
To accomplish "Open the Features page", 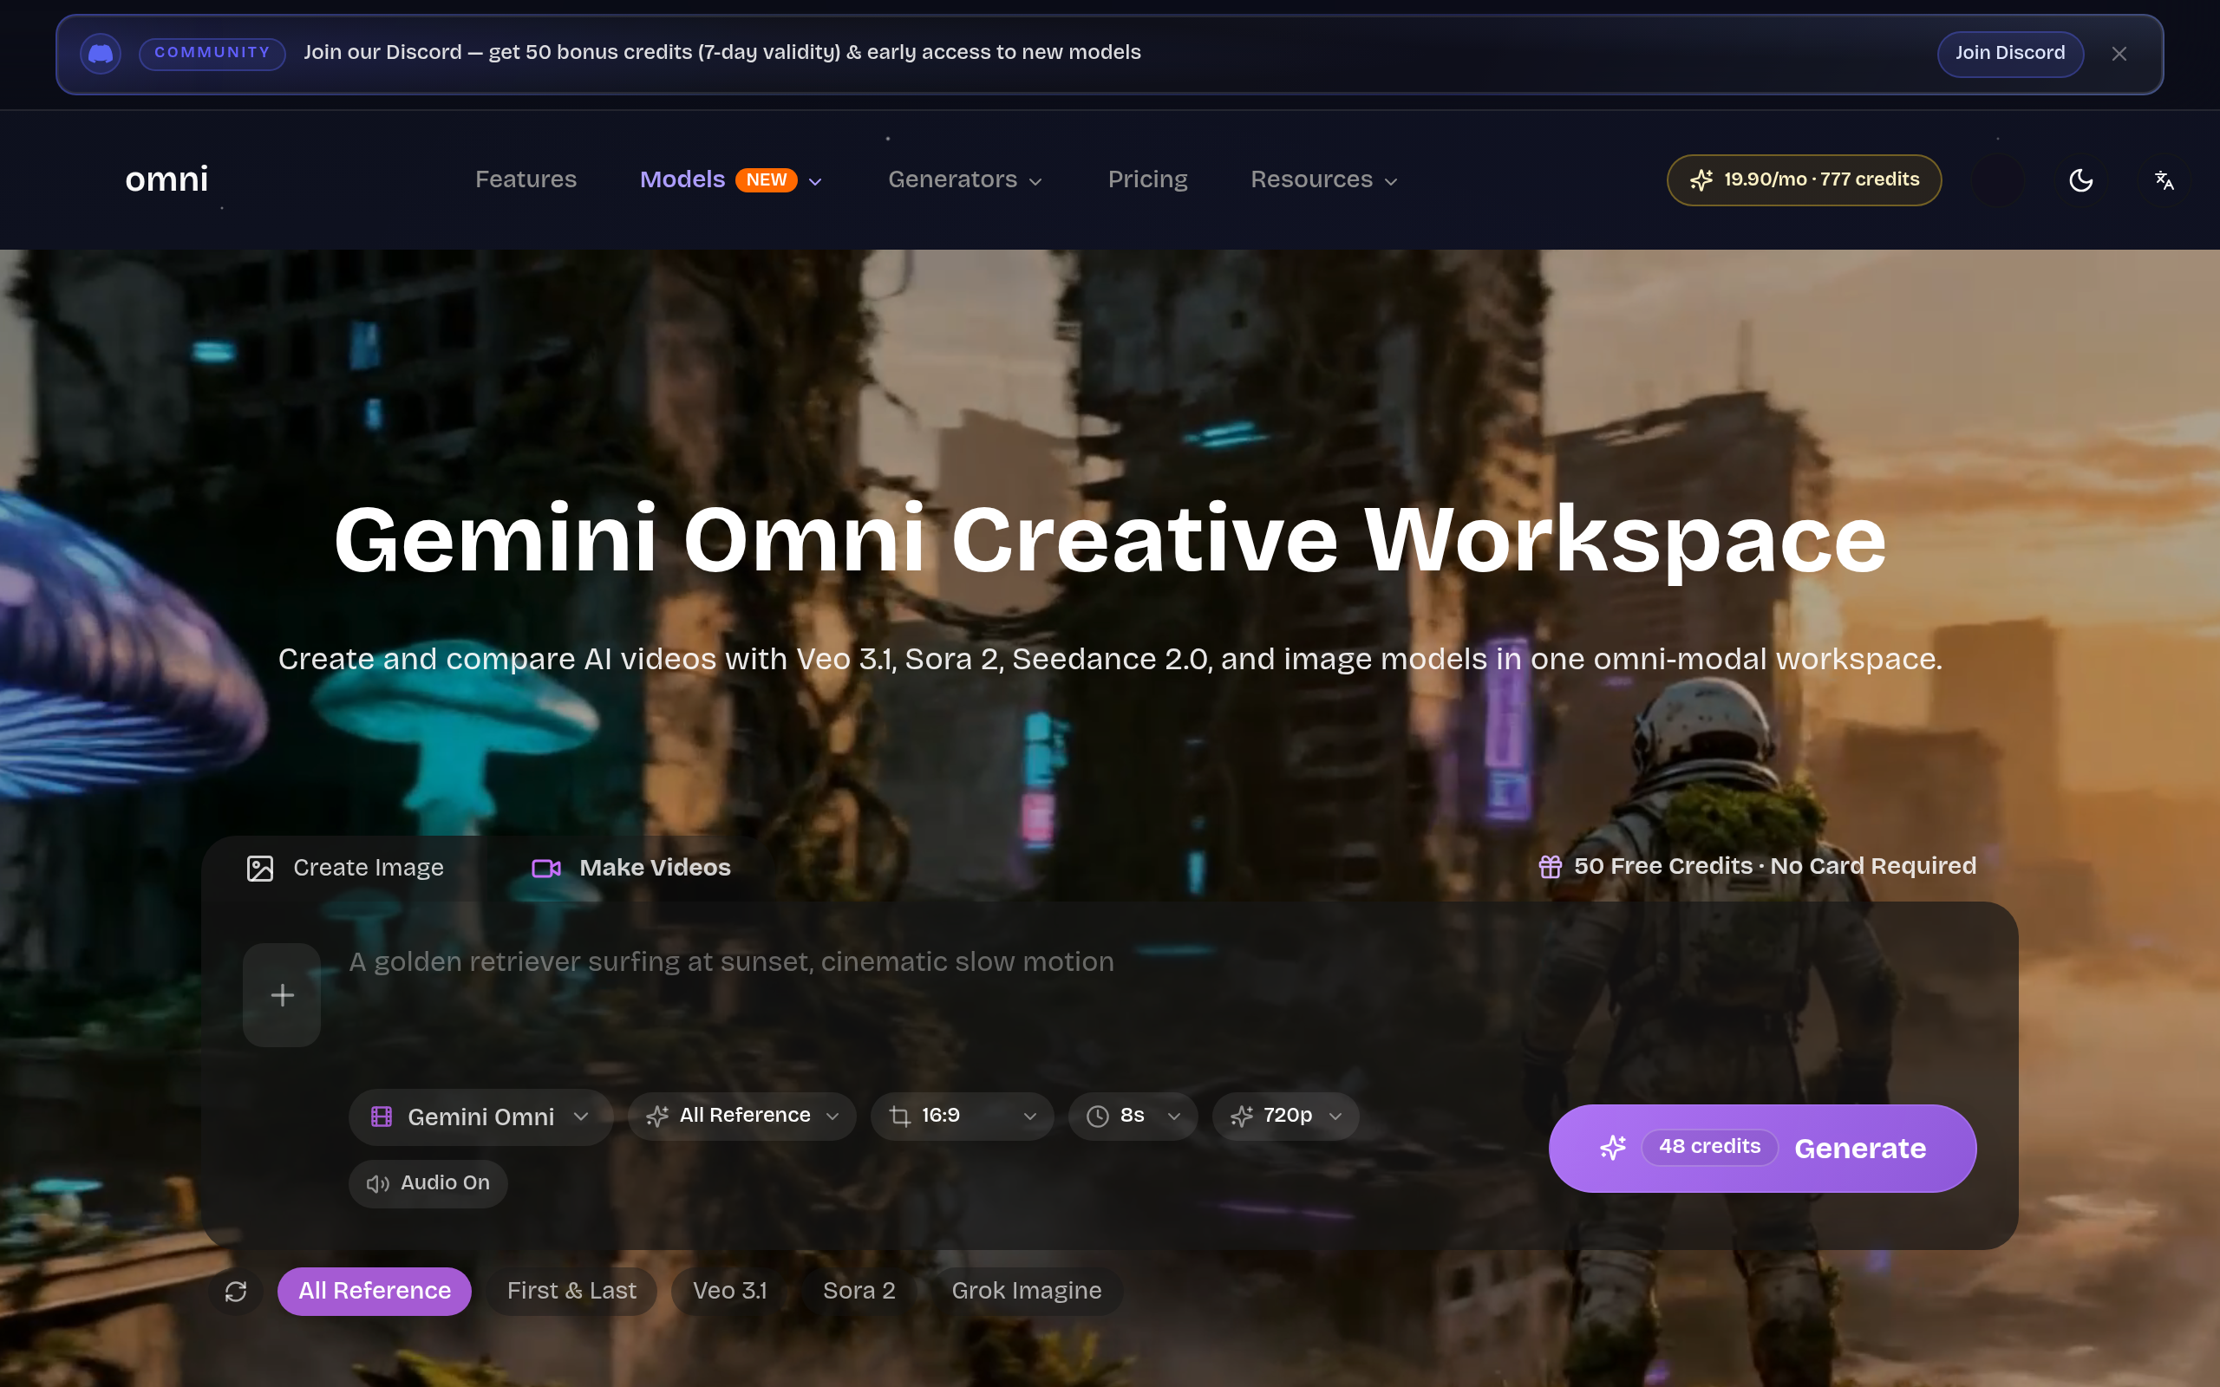I will click(x=526, y=179).
